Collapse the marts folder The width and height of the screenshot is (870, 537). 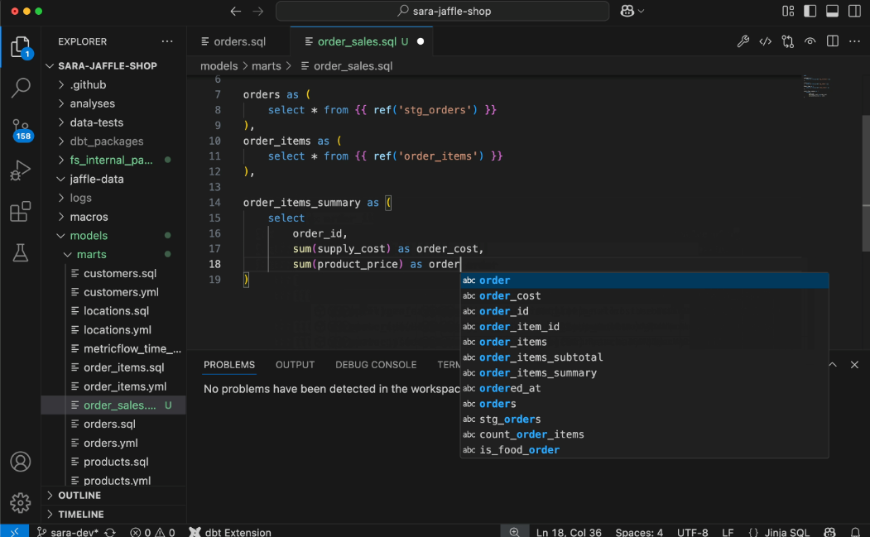tap(113, 255)
